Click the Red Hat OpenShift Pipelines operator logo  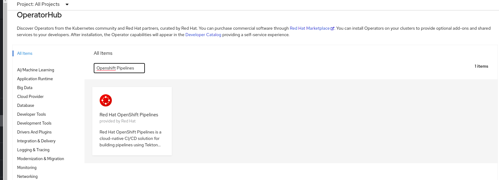[x=106, y=100]
